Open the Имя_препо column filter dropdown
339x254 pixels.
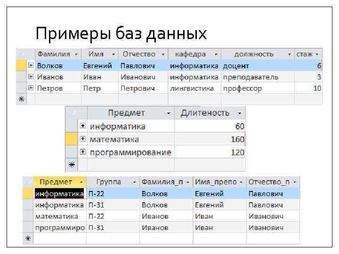point(241,183)
